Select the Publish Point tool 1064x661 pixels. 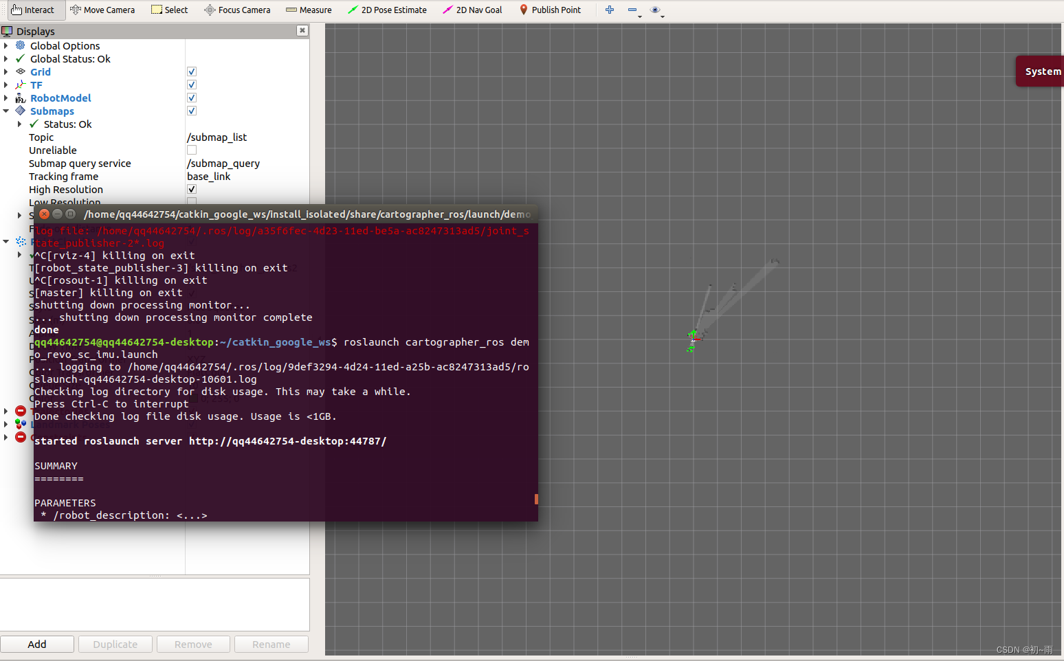coord(550,10)
